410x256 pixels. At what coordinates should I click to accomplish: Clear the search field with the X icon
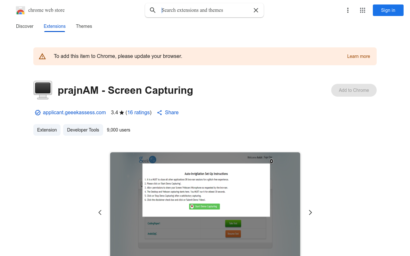[x=256, y=10]
